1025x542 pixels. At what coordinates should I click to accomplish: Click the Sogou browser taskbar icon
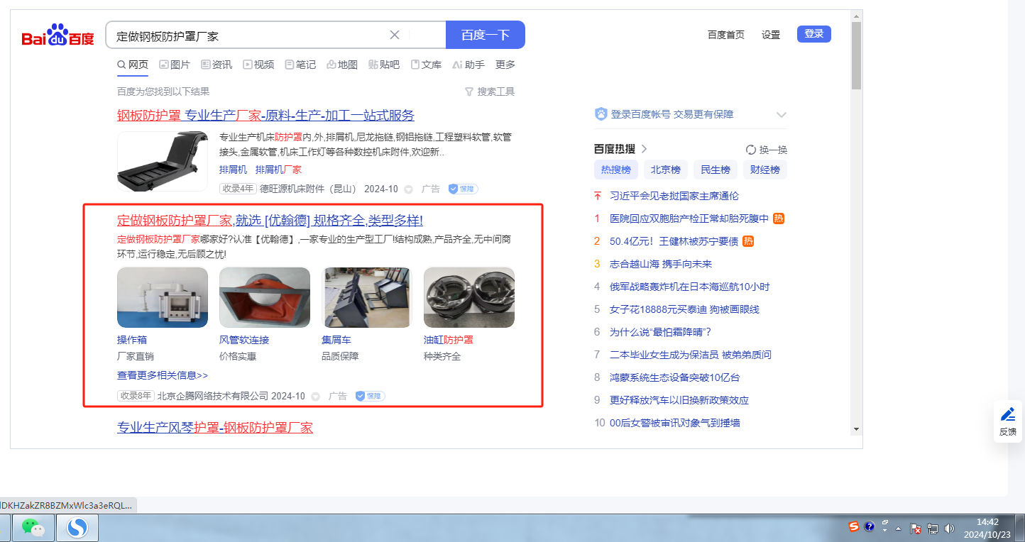[x=77, y=528]
